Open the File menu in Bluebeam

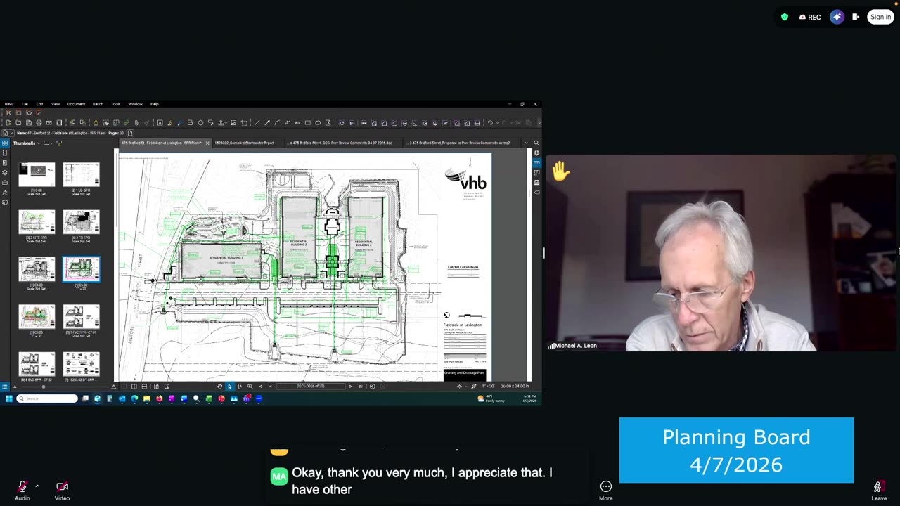25,104
